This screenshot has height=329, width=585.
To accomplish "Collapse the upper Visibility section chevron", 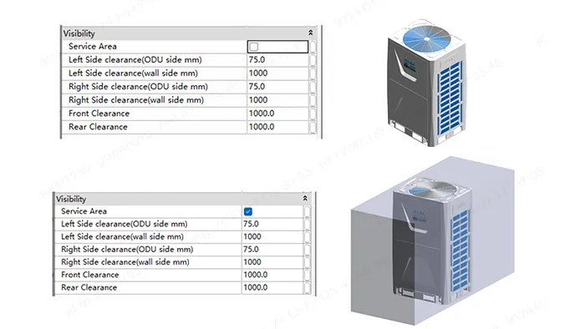I will point(310,33).
